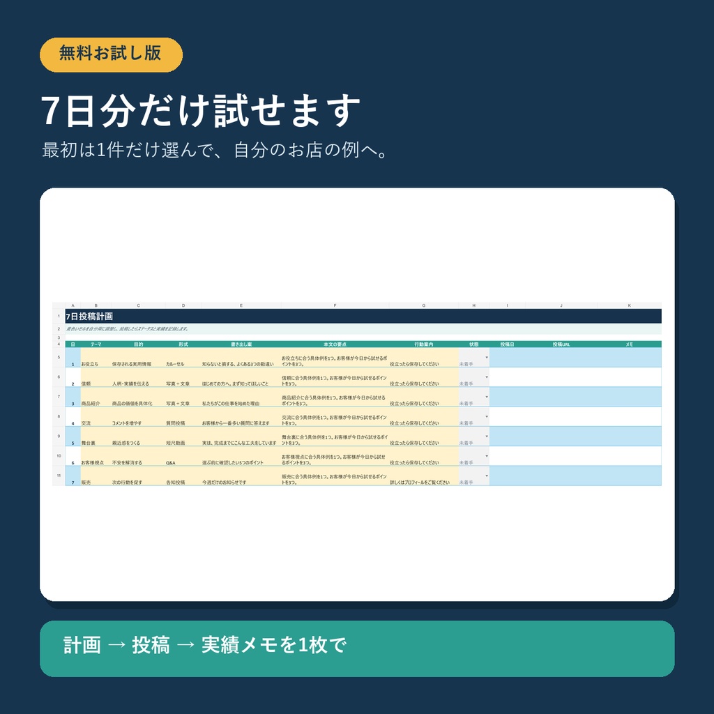Select the 投稿日 header cell
Image resolution: width=714 pixels, height=714 pixels.
tap(508, 344)
